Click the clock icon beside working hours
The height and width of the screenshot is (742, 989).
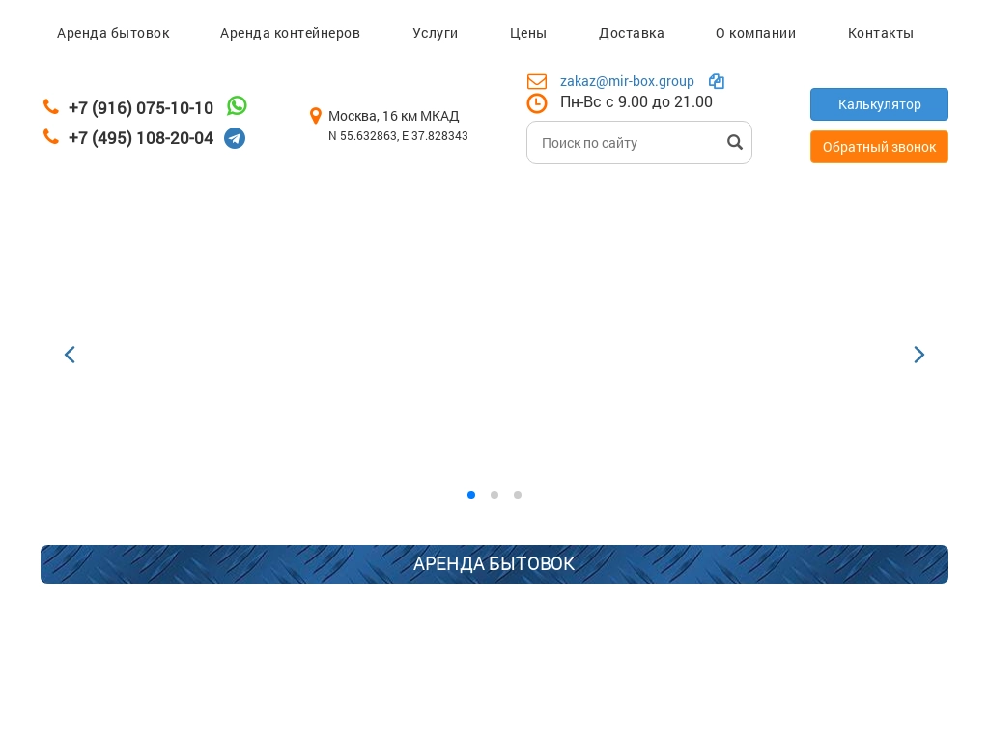pyautogui.click(x=537, y=102)
